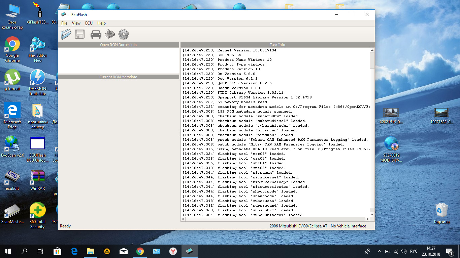This screenshot has width=460, height=258.
Task: Click the EcuFlash taskbar button
Action: 190,251
